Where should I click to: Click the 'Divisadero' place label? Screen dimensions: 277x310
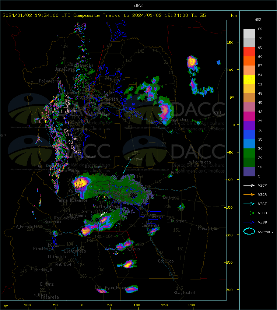(96, 166)
